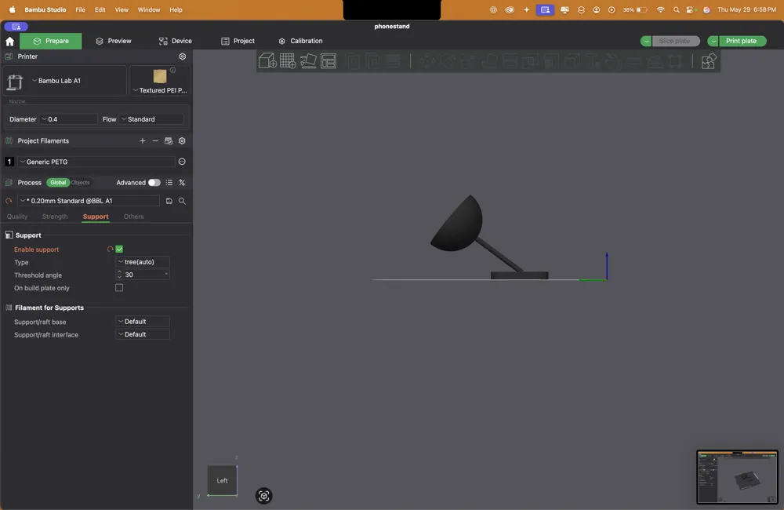Add a new project filament with plus
Screen dimensions: 784x510
tap(143, 141)
